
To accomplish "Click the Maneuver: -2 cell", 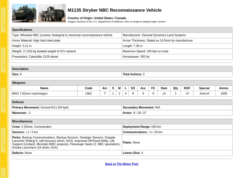I will click(66, 113).
